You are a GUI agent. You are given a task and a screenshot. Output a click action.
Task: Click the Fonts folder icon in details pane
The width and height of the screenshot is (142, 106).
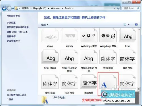pos(45,100)
